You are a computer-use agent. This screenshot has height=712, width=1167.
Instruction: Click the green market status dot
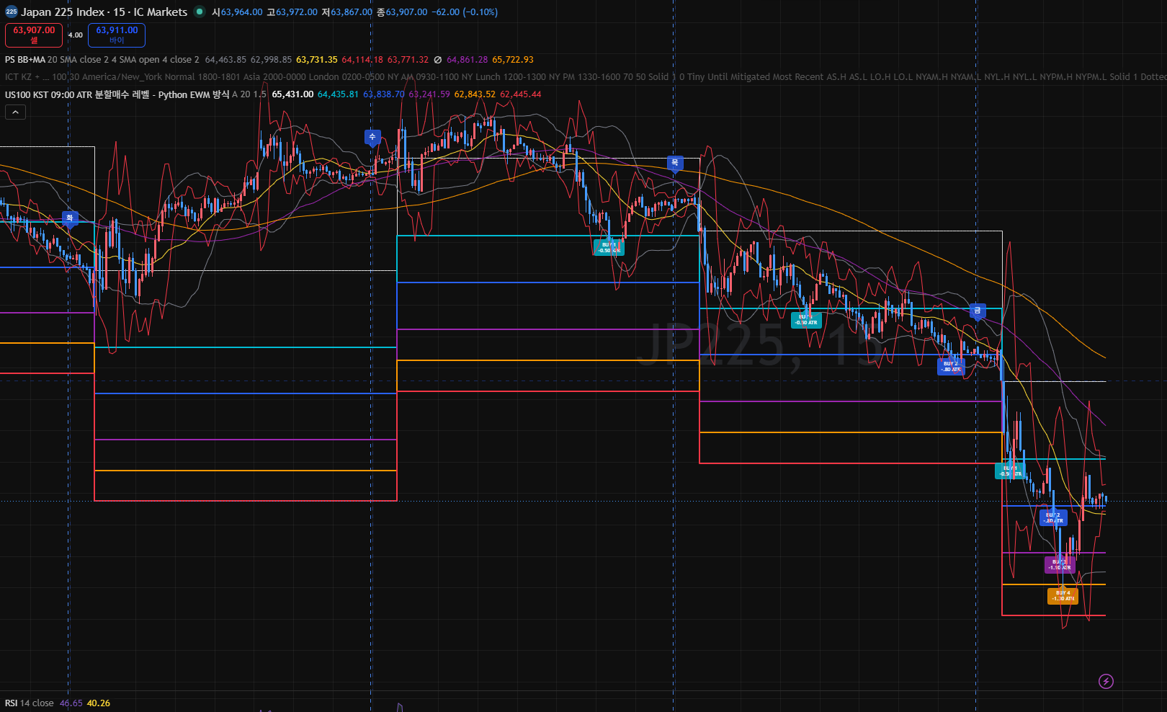(200, 12)
